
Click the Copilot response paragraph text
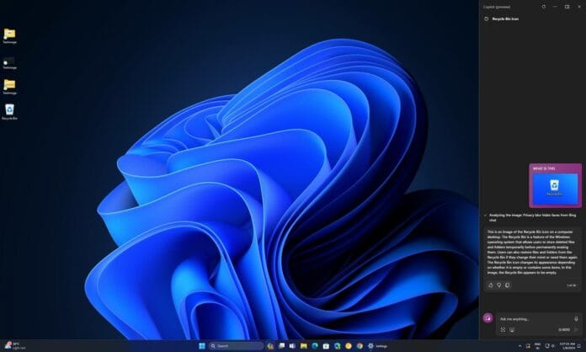[532, 253]
